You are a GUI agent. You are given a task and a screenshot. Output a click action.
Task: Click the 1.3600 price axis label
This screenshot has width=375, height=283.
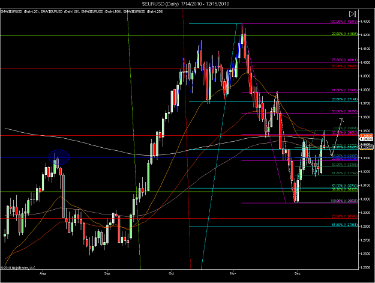pos(365,117)
